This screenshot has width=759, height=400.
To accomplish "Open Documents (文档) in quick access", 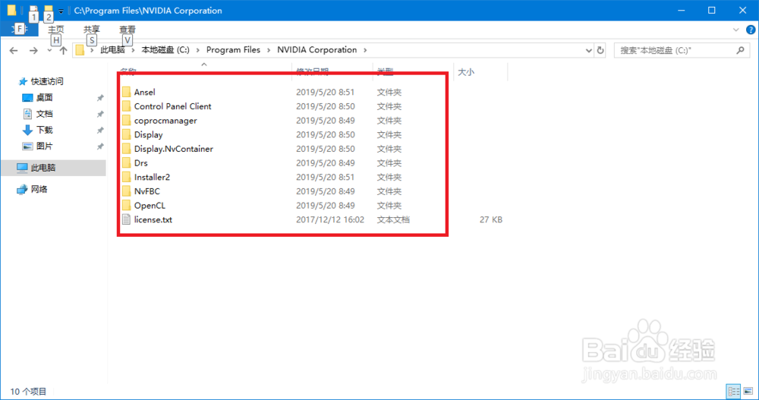I will (x=44, y=114).
